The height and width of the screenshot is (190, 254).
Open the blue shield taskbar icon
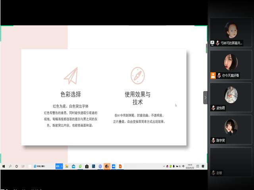coord(100,166)
